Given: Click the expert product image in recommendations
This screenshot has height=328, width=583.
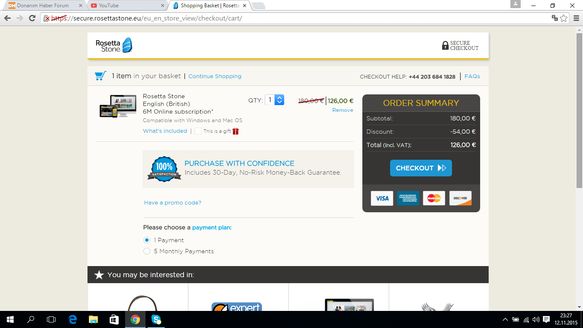Looking at the screenshot, I should click(x=236, y=307).
